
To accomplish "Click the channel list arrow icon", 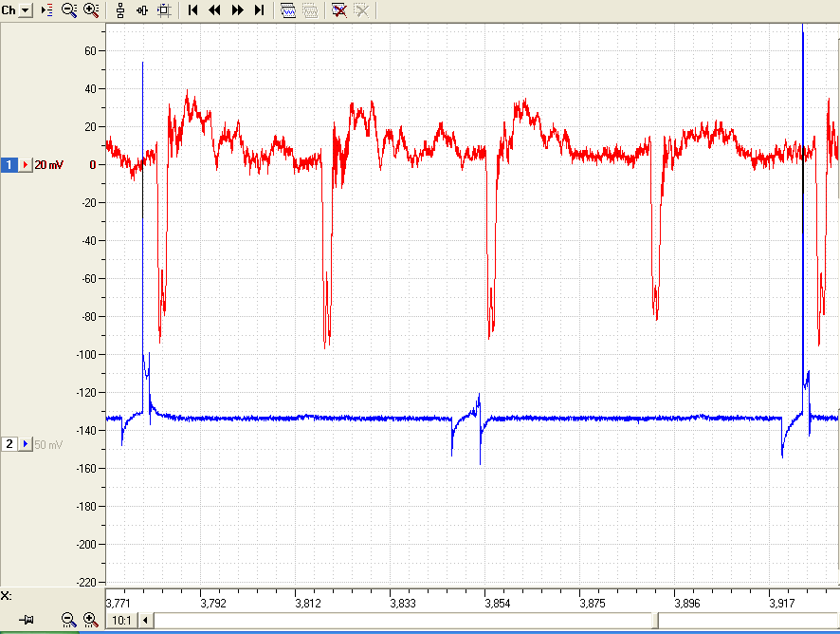I will (x=47, y=10).
